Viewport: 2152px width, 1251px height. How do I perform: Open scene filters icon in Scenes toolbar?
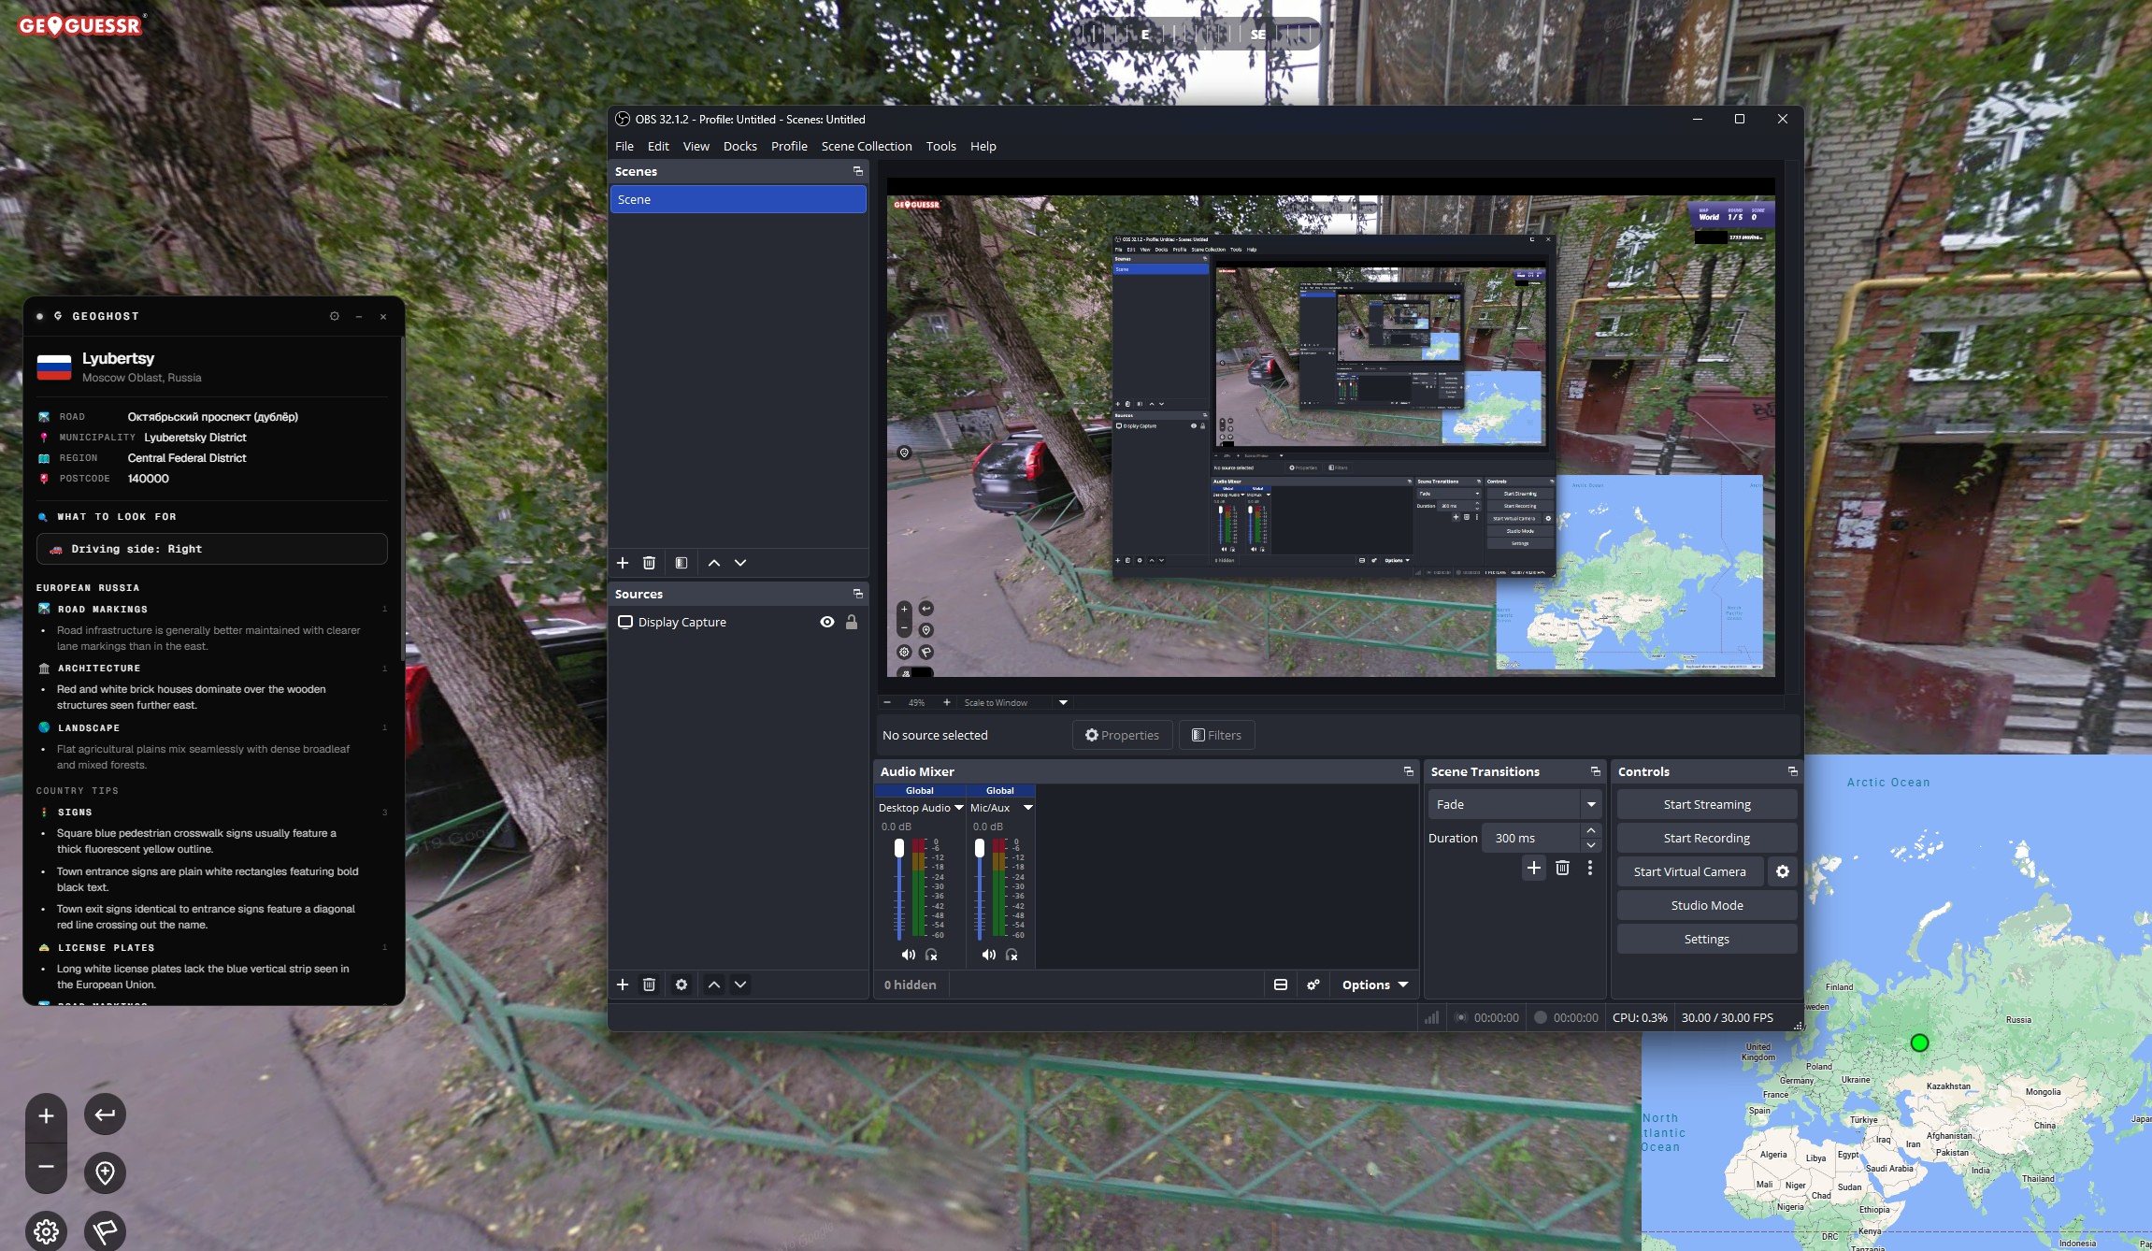coord(681,563)
